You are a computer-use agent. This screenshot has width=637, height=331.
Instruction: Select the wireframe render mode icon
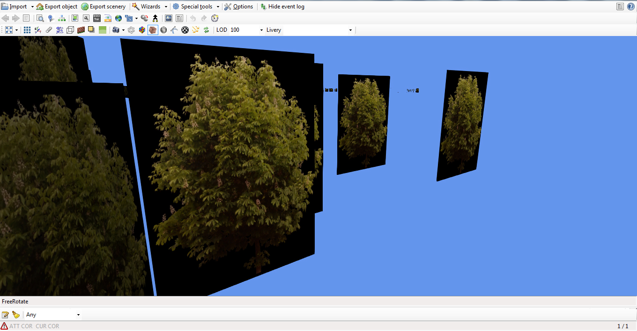pyautogui.click(x=131, y=30)
